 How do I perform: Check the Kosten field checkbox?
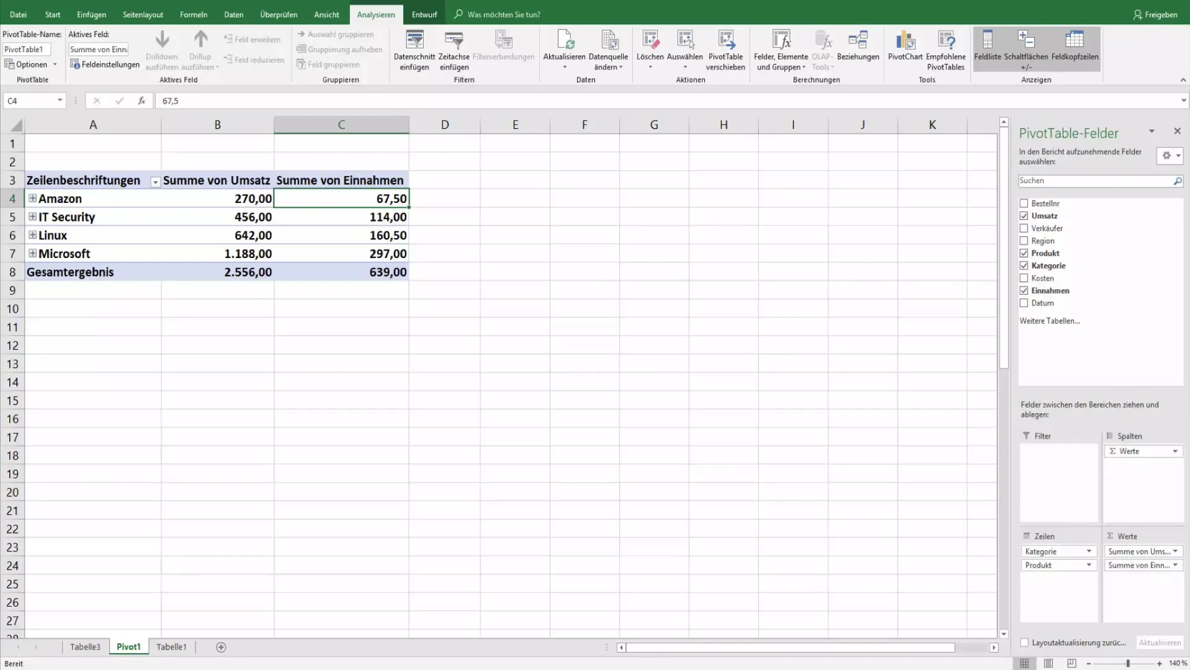pos(1024,278)
